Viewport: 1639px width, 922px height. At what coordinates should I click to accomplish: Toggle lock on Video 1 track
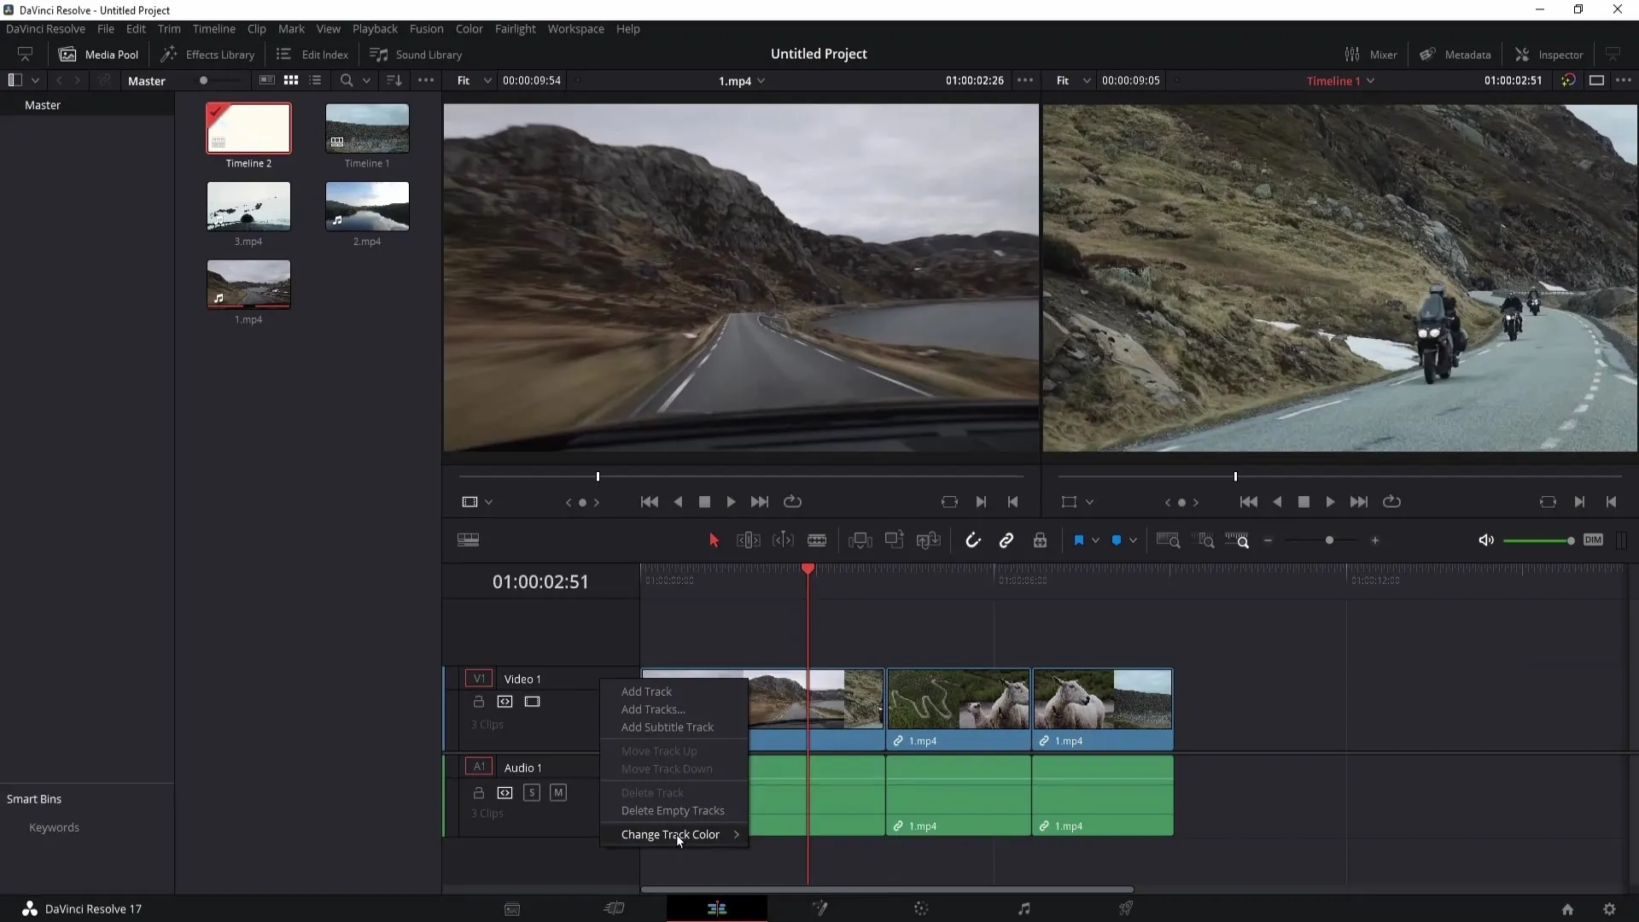[478, 702]
